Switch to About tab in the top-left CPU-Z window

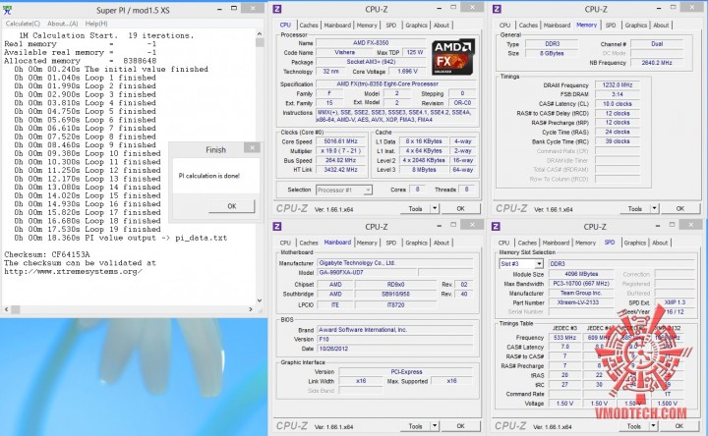[442, 26]
